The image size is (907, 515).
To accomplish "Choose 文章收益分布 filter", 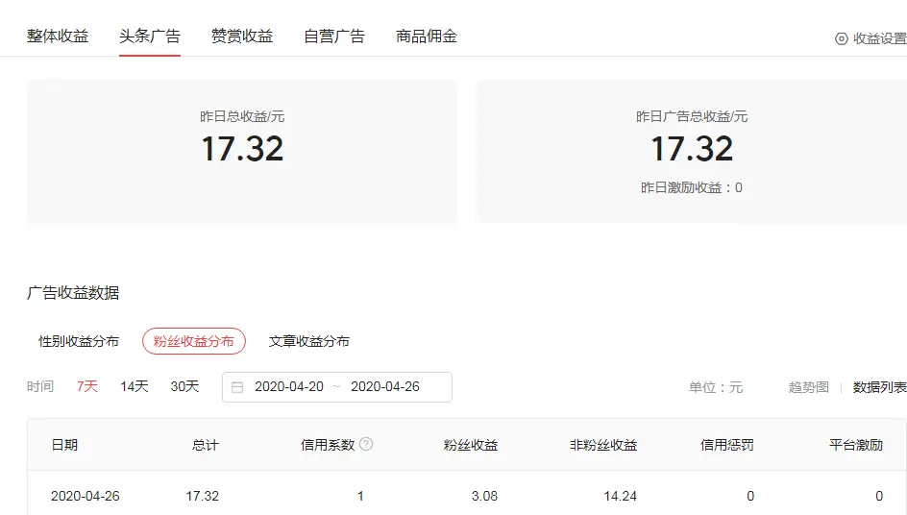I will coord(308,341).
